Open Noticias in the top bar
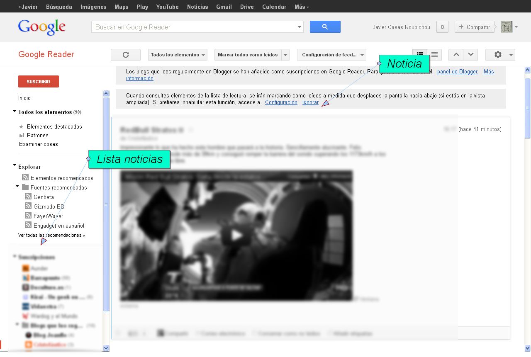The width and height of the screenshot is (531, 357). tap(197, 7)
